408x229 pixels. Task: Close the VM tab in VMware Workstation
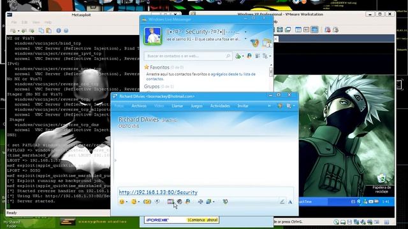point(276,39)
